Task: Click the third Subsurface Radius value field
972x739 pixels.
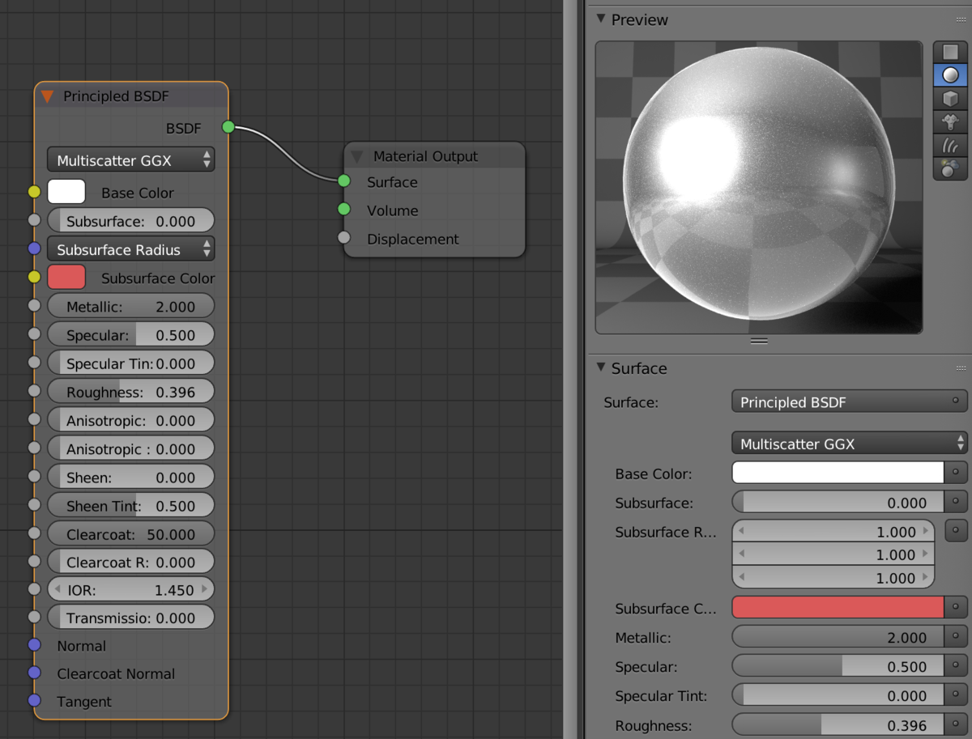Action: 833,577
